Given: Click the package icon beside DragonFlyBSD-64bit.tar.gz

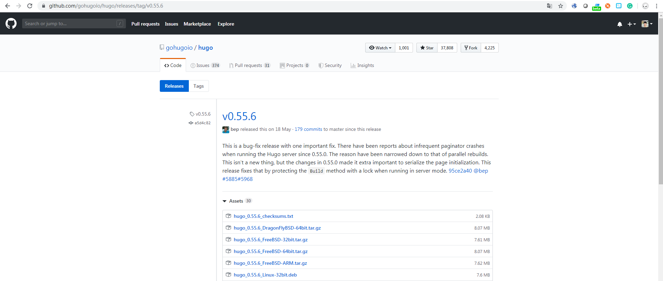Looking at the screenshot, I should 228,227.
